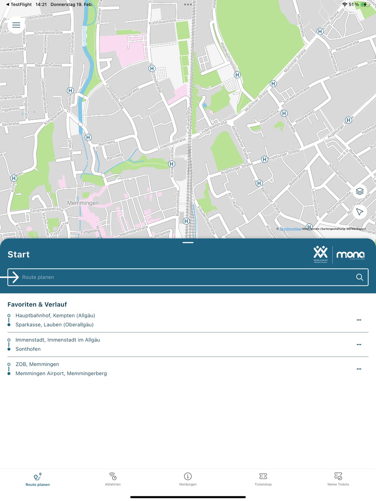Select bus stop marker on Donaustraße
This screenshot has height=501, width=376.
pos(70,90)
